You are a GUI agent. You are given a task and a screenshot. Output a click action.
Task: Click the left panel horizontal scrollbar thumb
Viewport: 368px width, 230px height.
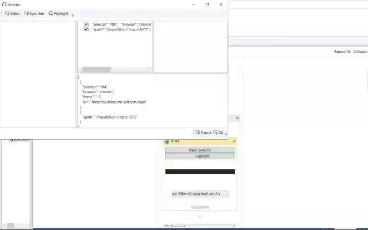tap(10, 226)
